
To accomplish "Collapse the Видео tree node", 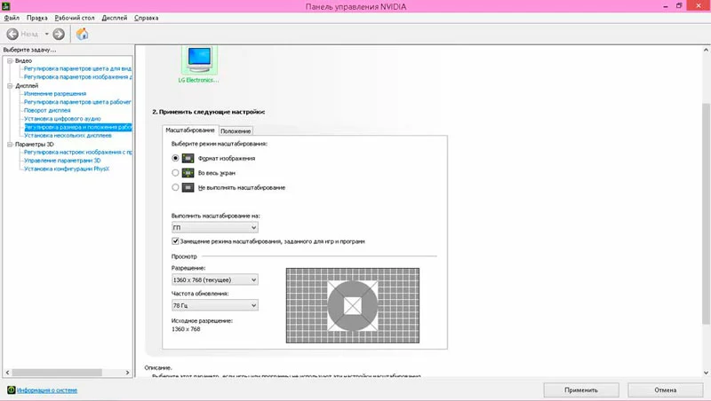I will (10, 60).
